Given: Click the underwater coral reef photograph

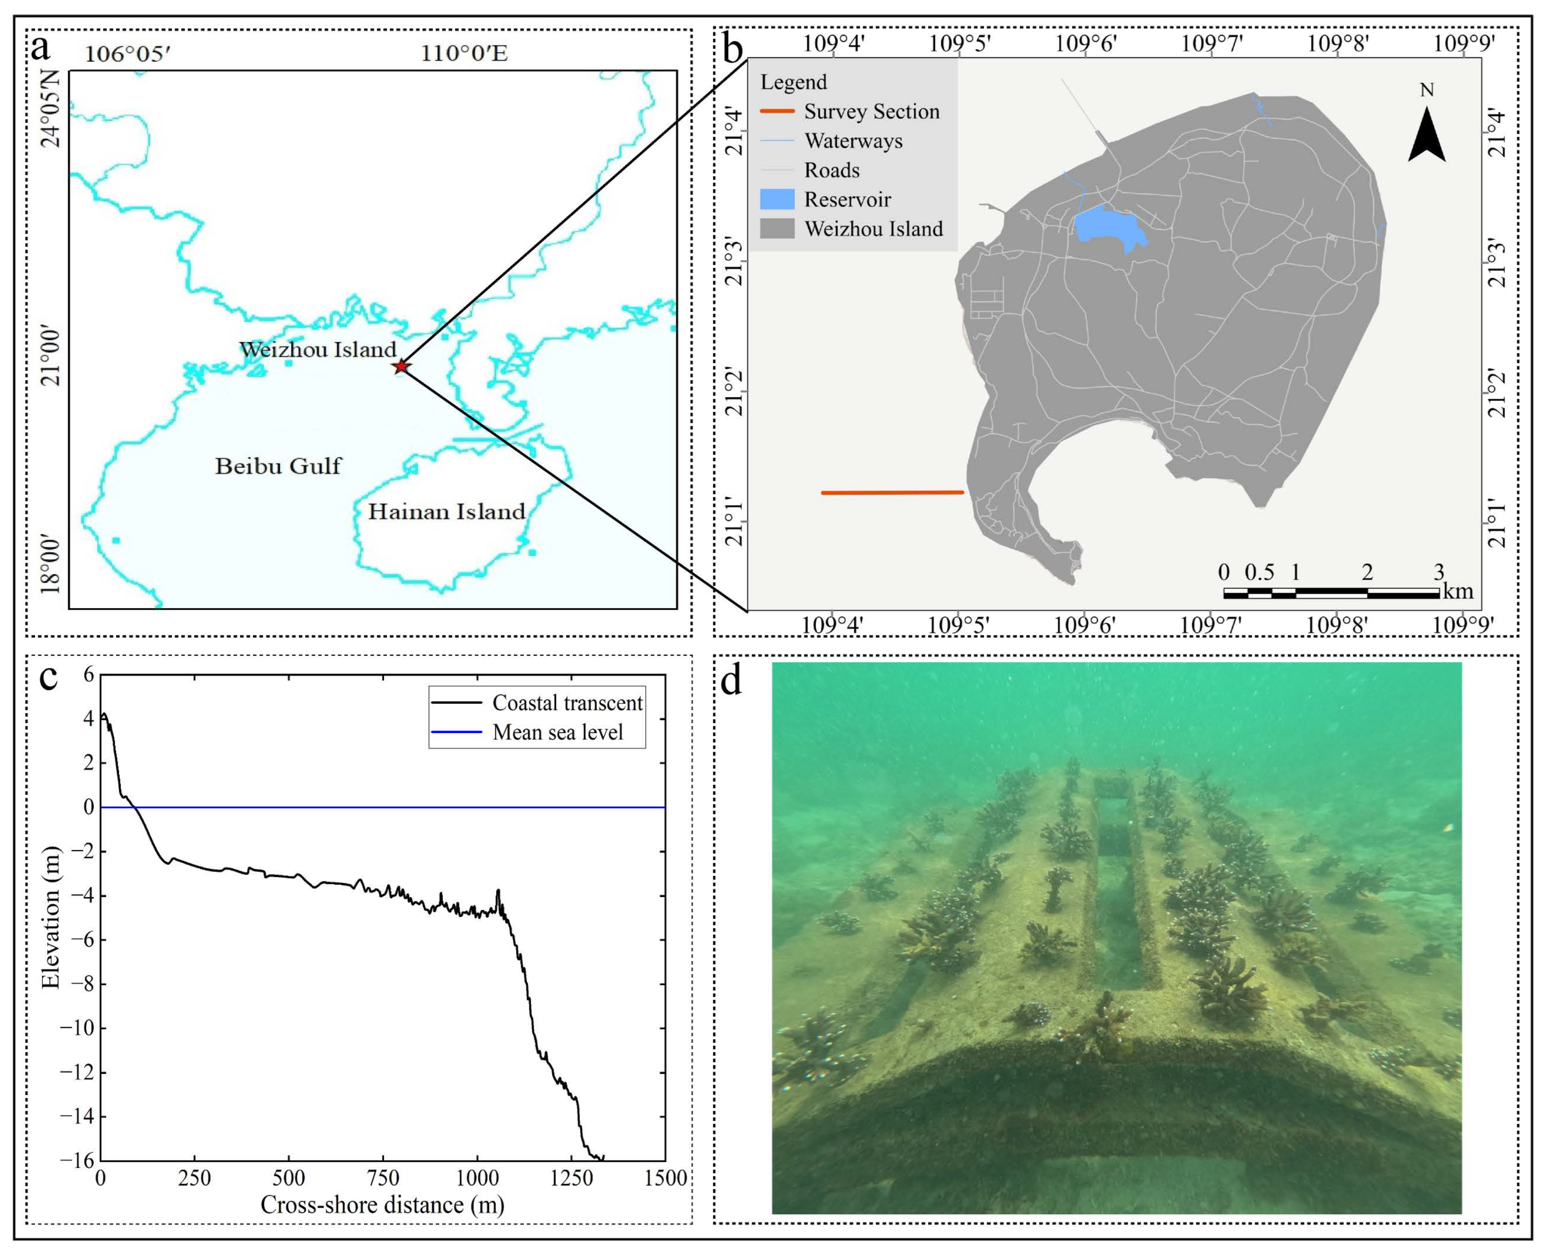Looking at the screenshot, I should (1116, 938).
